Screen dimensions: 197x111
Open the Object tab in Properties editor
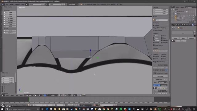pyautogui.click(x=185, y=25)
